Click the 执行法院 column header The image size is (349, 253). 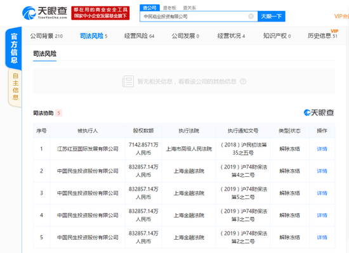tap(188, 131)
